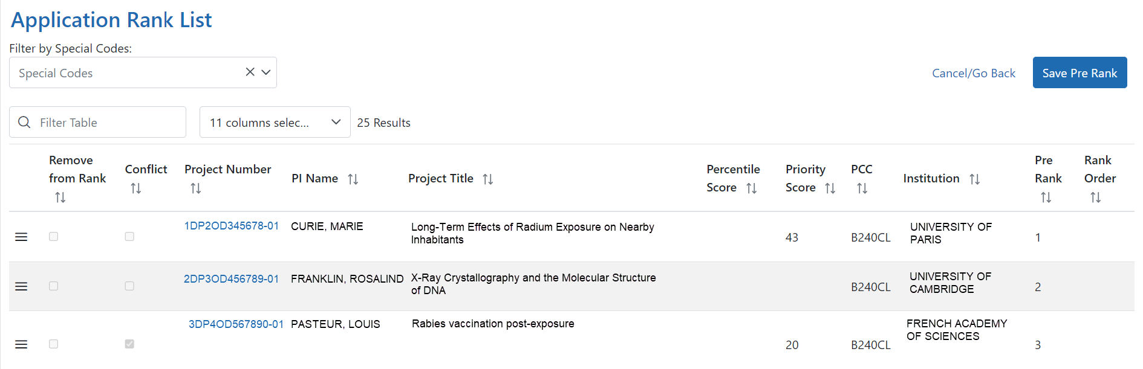
Task: Open the Special Codes dropdown
Action: 266,72
